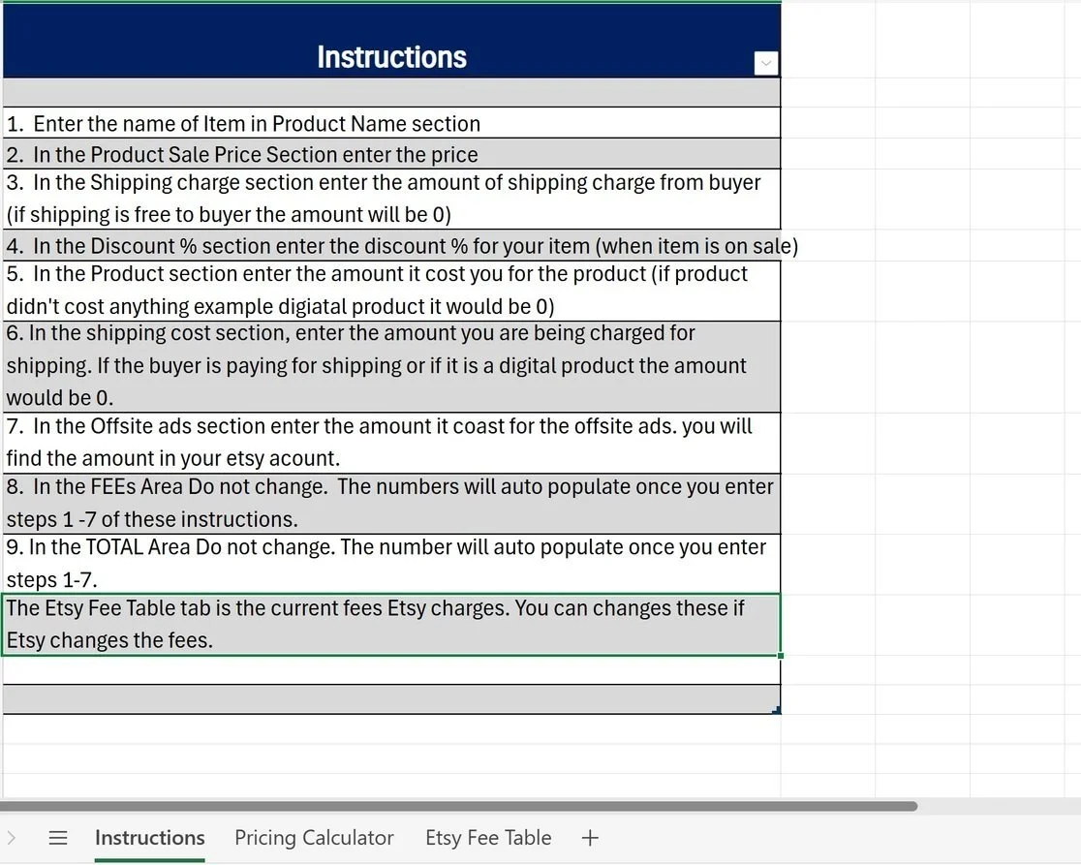Select cell '5. In the Product section'
Image resolution: width=1081 pixels, height=865 pixels.
(x=391, y=291)
